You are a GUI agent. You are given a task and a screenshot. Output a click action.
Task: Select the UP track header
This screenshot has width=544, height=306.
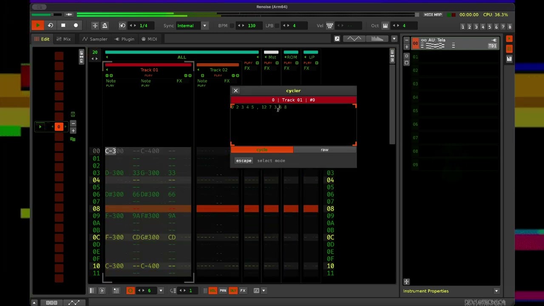point(311,57)
